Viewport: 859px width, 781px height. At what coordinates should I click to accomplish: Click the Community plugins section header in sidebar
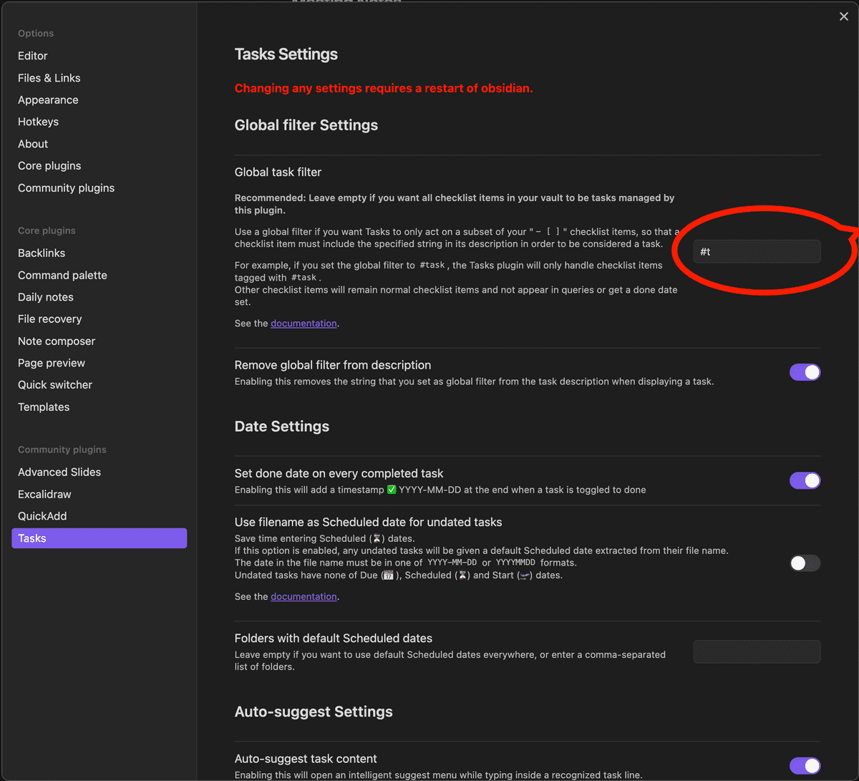[x=62, y=450]
